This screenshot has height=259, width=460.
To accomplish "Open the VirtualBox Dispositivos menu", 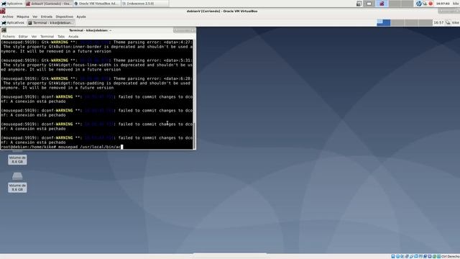I will [x=64, y=17].
